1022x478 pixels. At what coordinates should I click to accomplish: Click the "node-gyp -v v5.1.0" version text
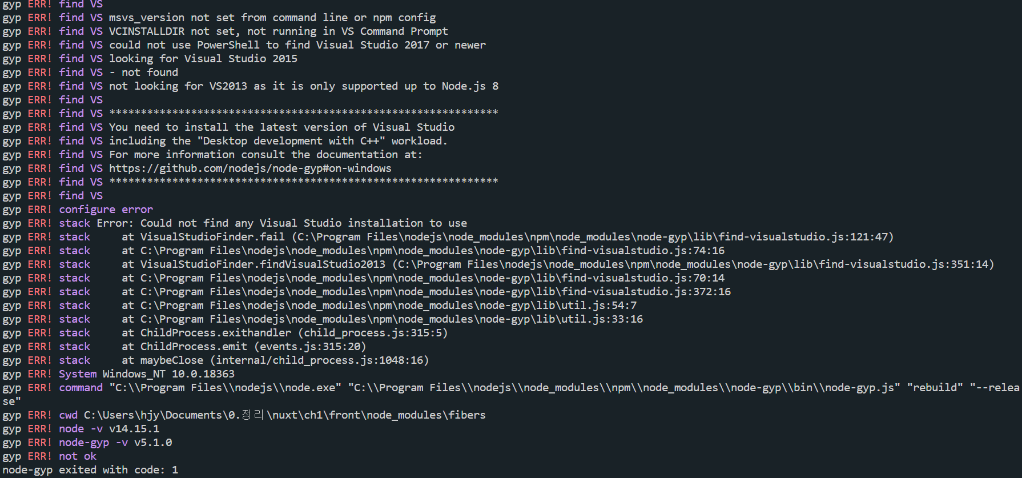coord(115,443)
